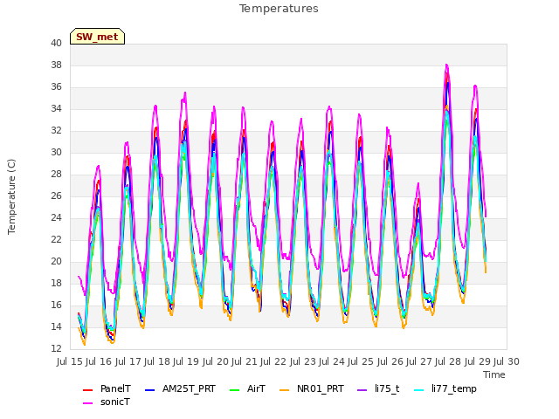Click the magenta sonicT legend swatch

pos(87,403)
